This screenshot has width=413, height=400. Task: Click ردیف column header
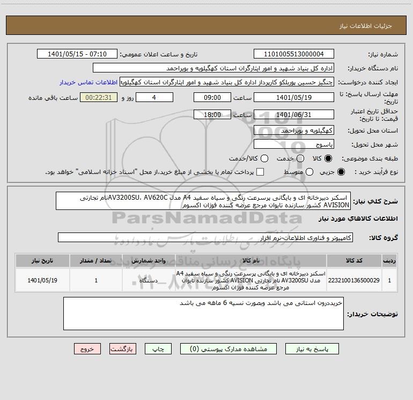[389, 261]
